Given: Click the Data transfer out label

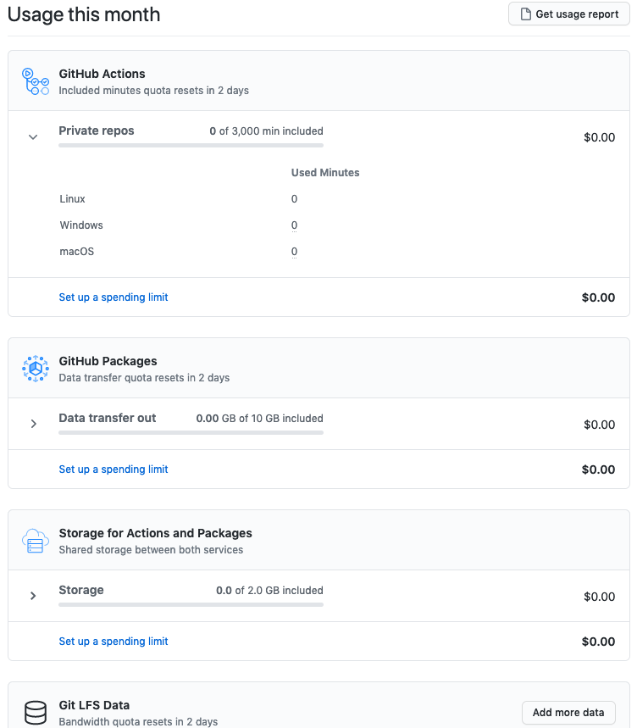Looking at the screenshot, I should [108, 418].
